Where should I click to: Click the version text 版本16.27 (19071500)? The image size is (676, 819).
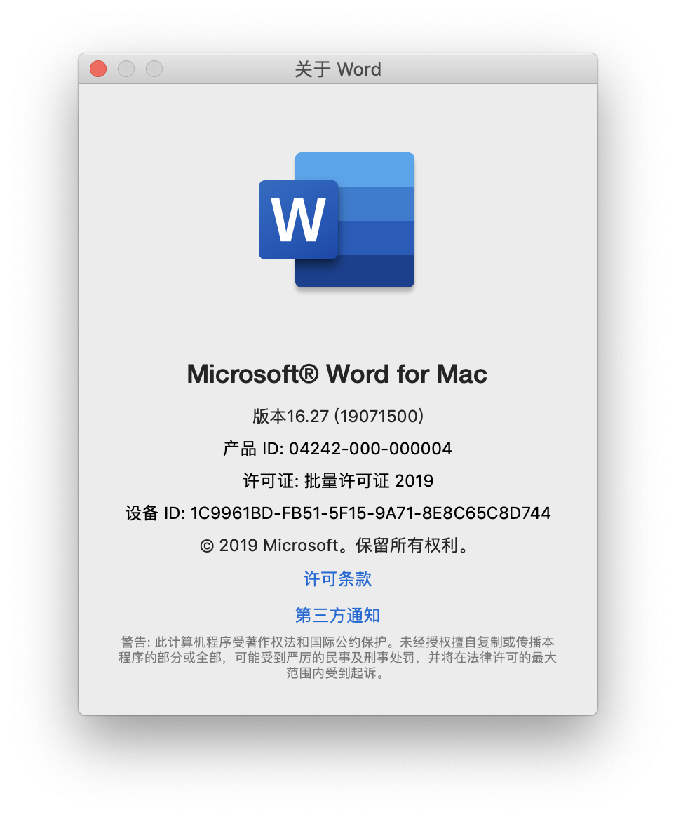[338, 417]
